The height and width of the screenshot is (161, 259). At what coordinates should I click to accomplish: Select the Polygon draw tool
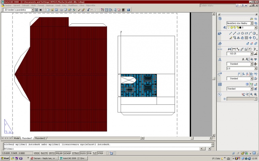click(242, 33)
